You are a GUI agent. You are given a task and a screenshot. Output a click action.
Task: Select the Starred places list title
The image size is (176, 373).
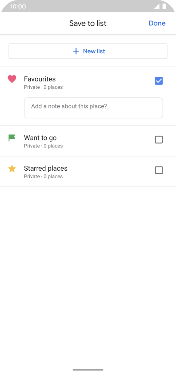[46, 168]
